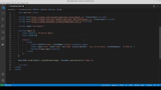Open the Go menu
This screenshot has width=161, height=90.
tap(16, 3)
